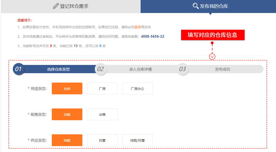Click the step 02 circle badge
The image size is (276, 152).
[x=100, y=69]
